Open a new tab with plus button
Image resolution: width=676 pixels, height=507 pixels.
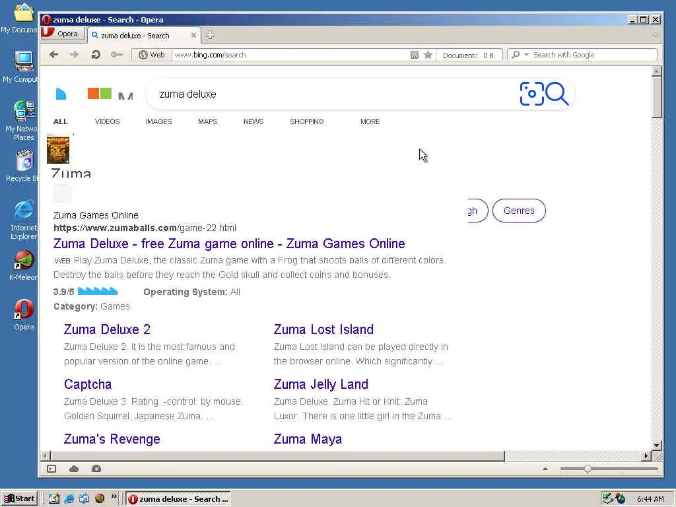pyautogui.click(x=210, y=36)
